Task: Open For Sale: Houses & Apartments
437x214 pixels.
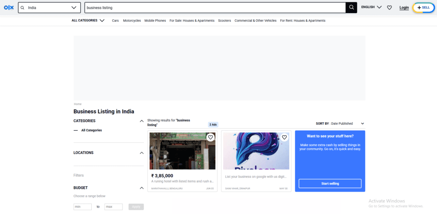Action: point(192,21)
